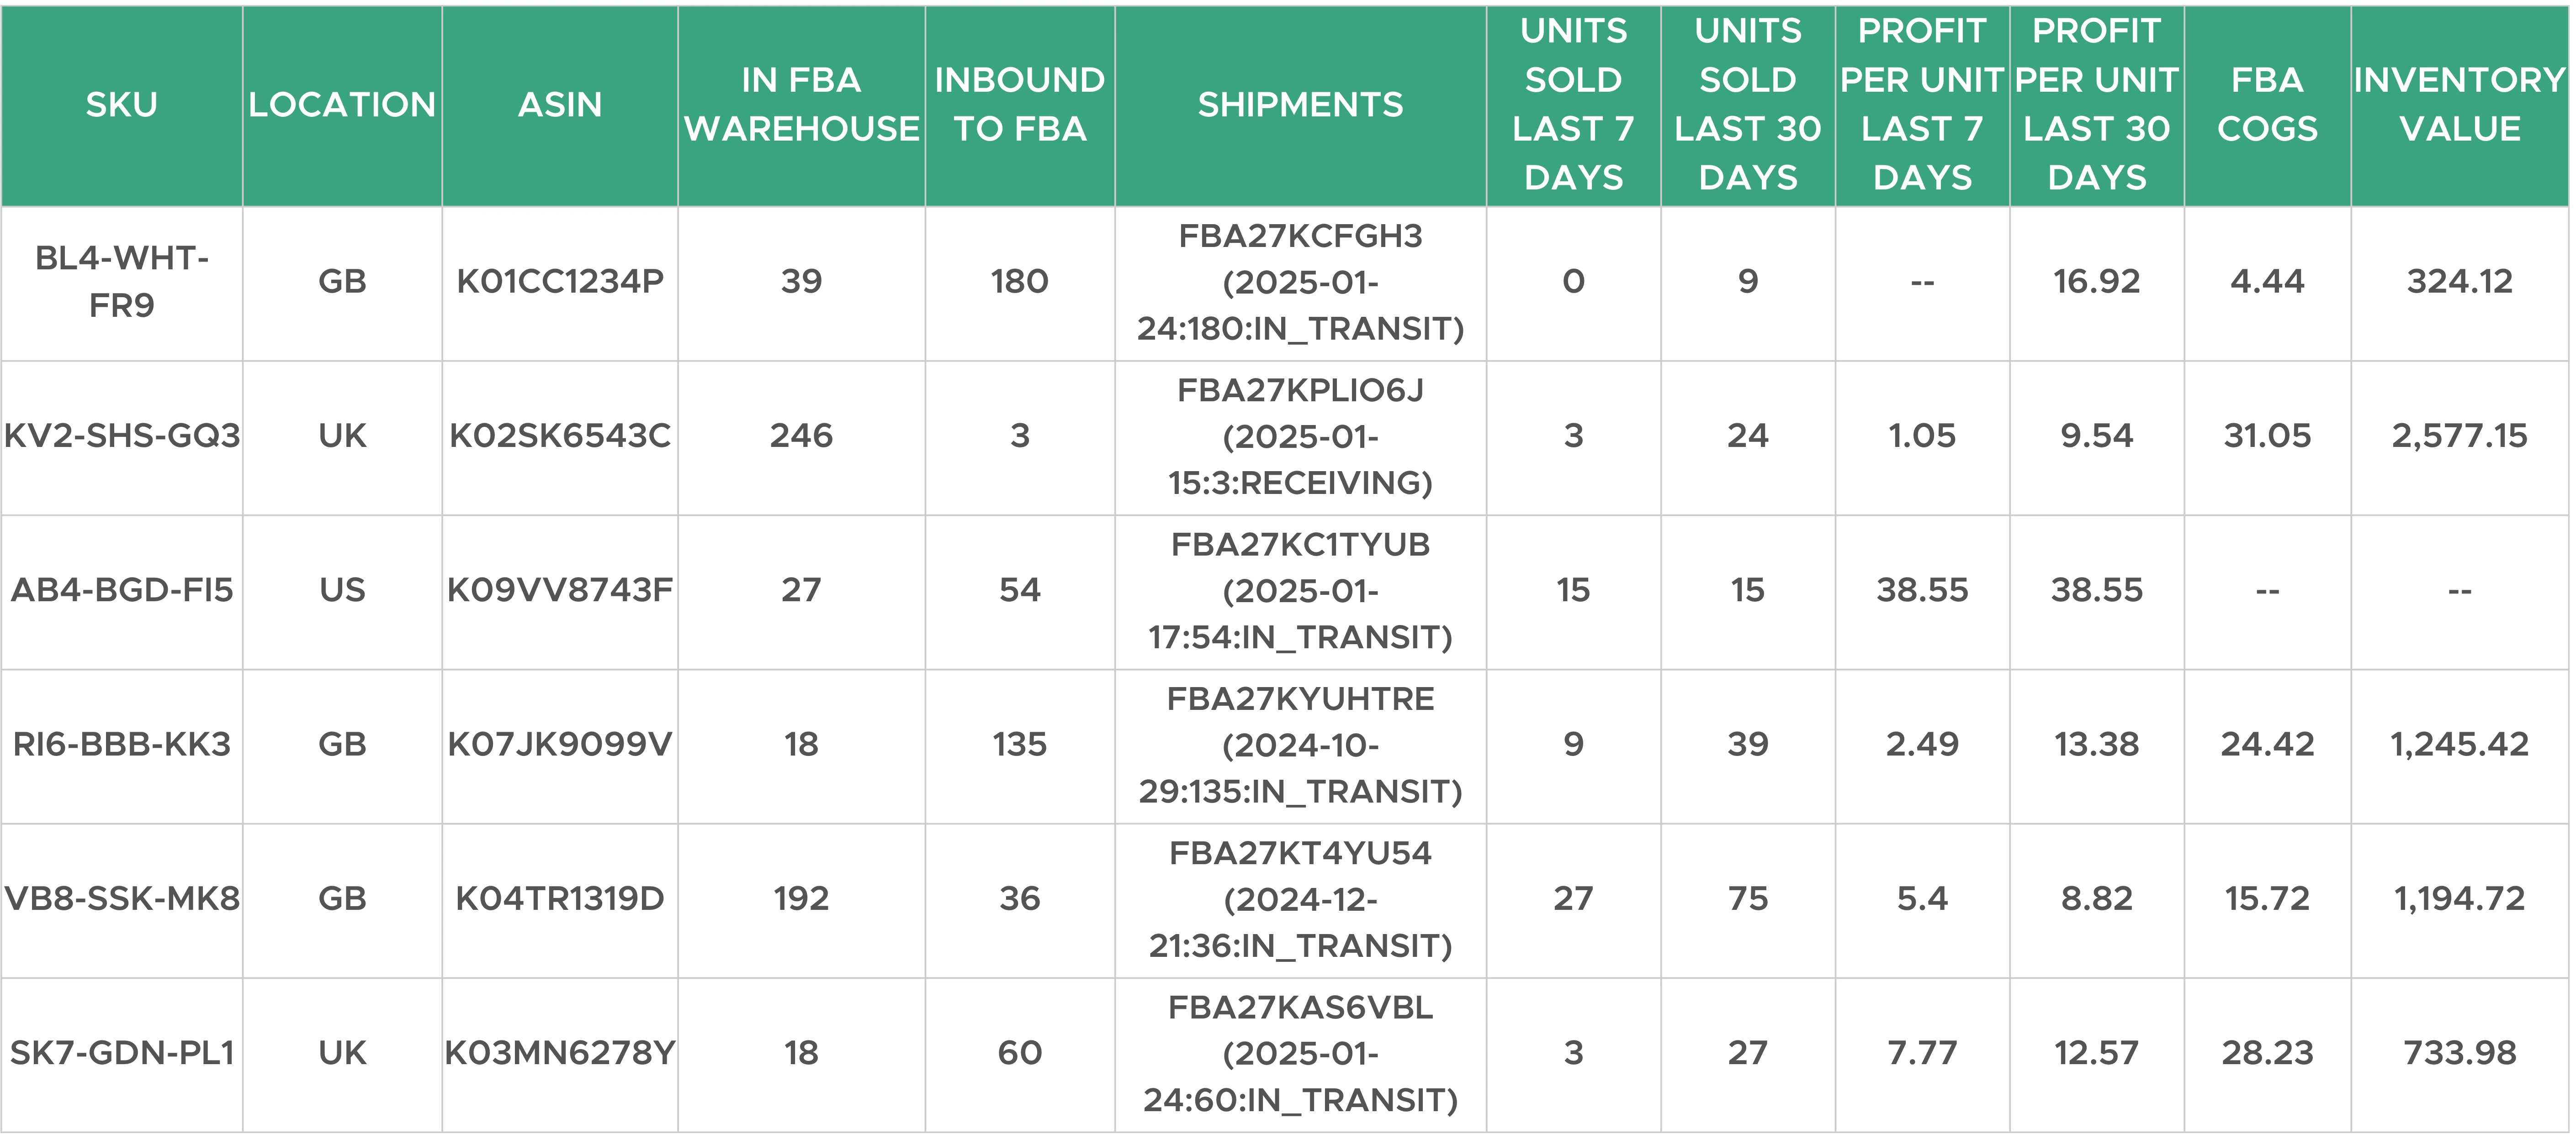This screenshot has height=1134, width=2576.
Task: Select the LOCATION column header
Action: click(x=342, y=105)
